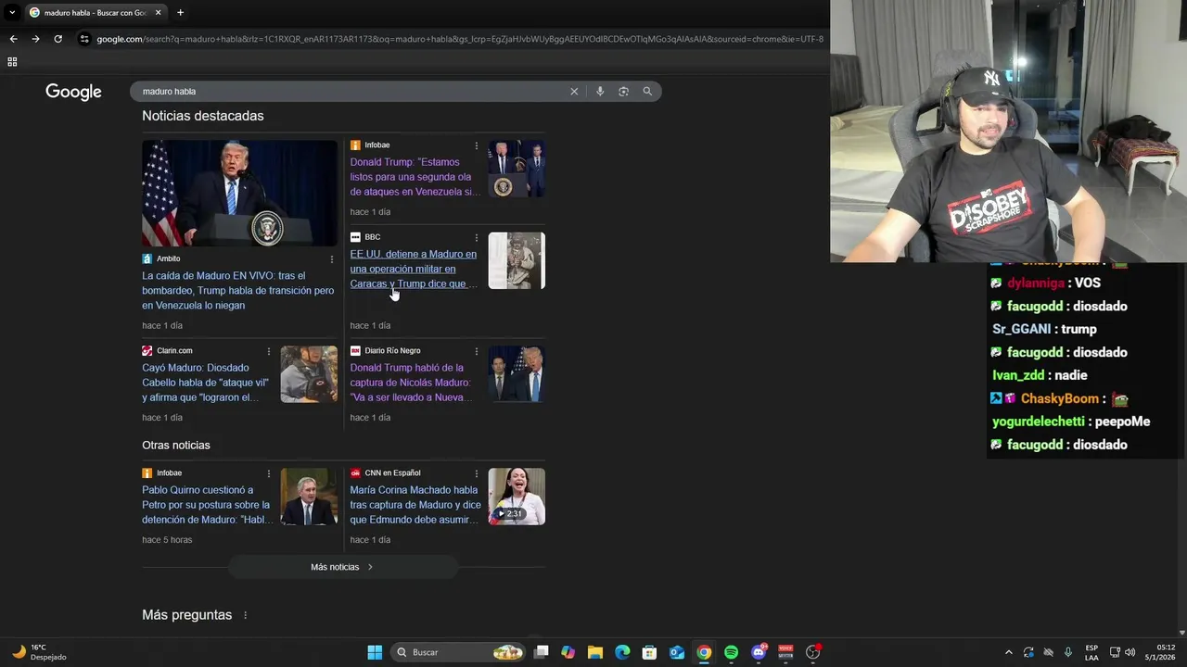Viewport: 1187px width, 667px height.
Task: Expand hidden system tray icons chevron
Action: click(1009, 652)
